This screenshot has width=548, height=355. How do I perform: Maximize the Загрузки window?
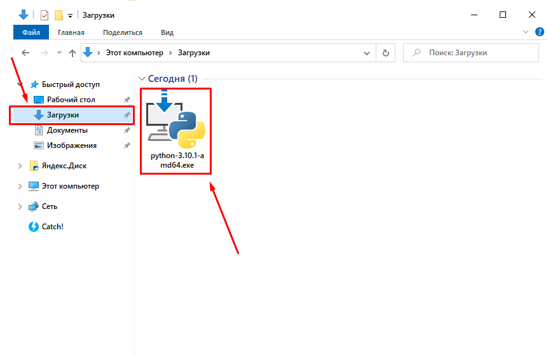[503, 15]
